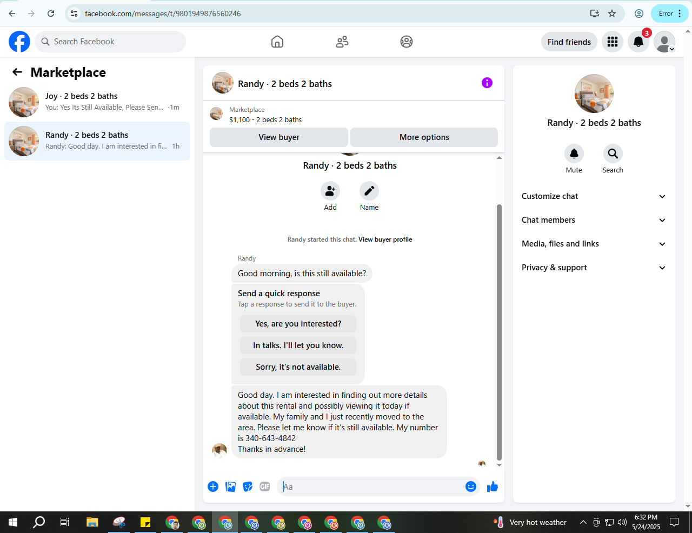Click the chat scrollbar thumb

[499, 332]
